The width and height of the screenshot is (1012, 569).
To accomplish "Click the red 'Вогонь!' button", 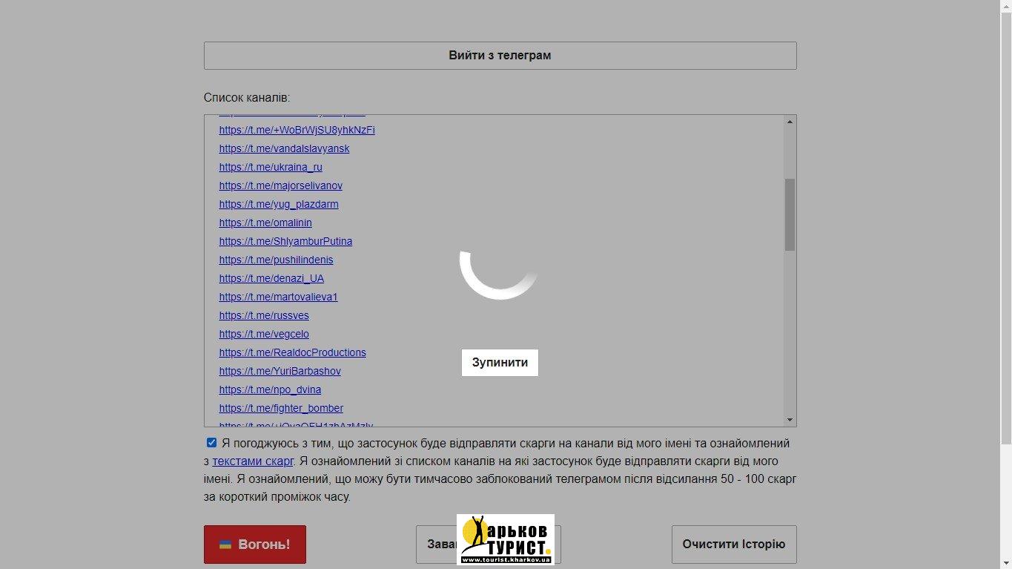I will pyautogui.click(x=255, y=545).
